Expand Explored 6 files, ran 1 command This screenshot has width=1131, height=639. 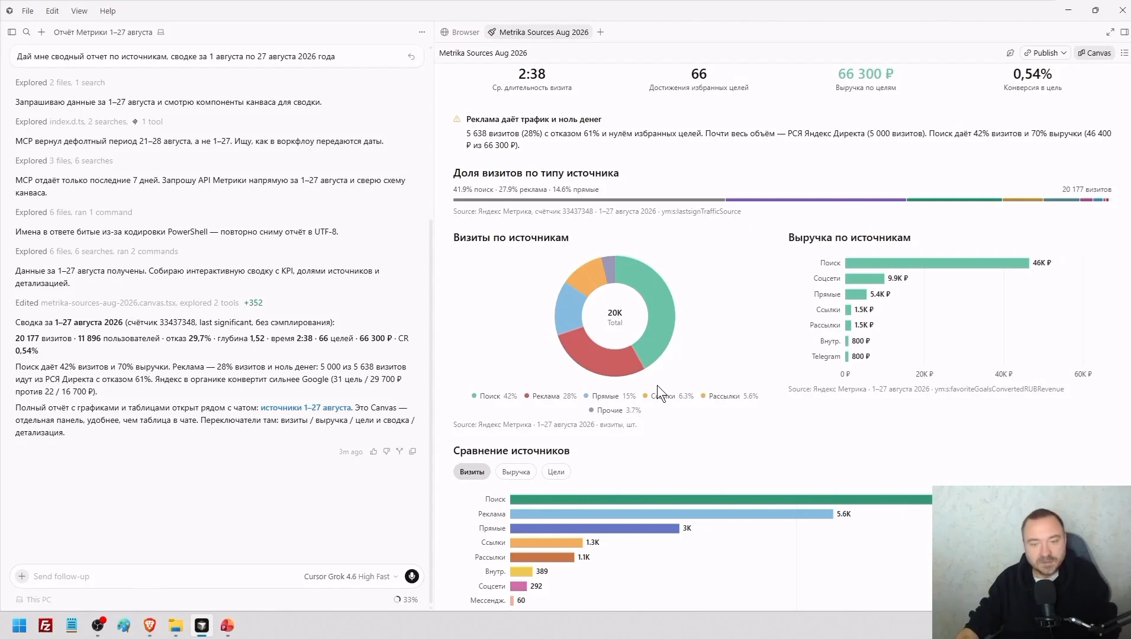coord(74,212)
